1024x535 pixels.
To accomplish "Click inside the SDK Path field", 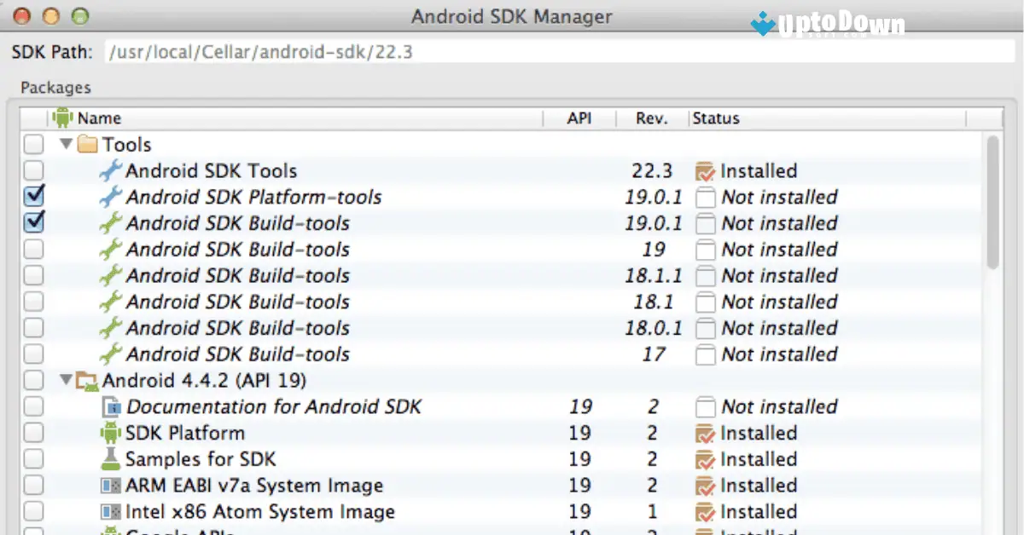I will tap(341, 51).
